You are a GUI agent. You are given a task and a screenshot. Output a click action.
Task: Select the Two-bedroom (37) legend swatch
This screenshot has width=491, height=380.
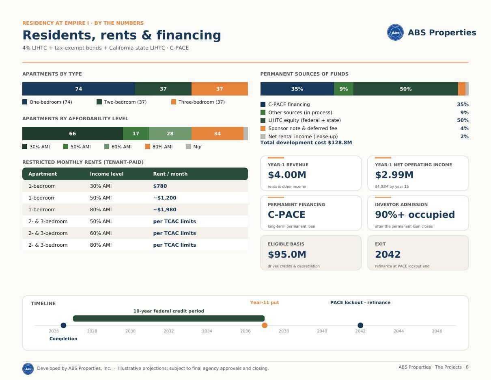tap(99, 102)
